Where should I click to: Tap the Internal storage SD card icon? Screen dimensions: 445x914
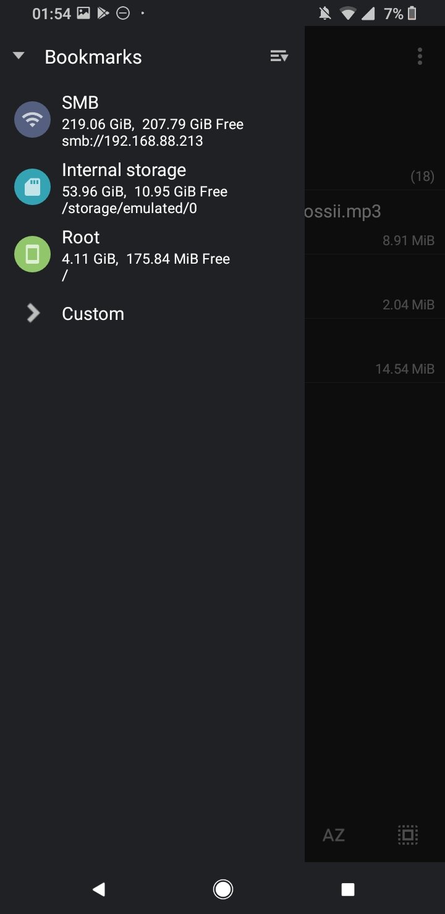32,187
